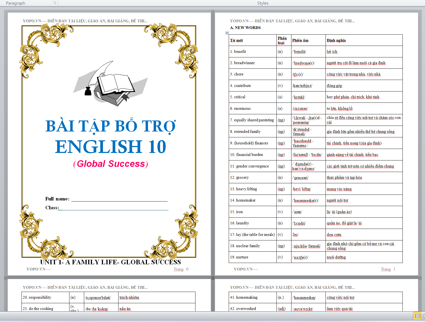Click '7. equally shared parenting' cell

pos(252,120)
